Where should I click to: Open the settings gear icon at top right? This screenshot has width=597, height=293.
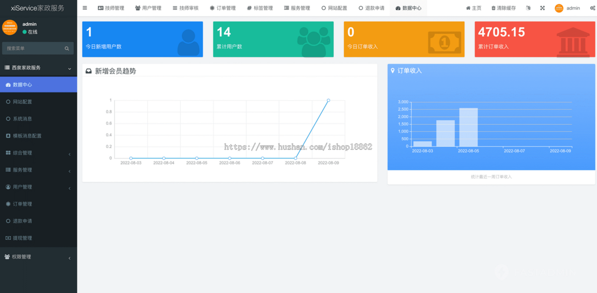(592, 8)
